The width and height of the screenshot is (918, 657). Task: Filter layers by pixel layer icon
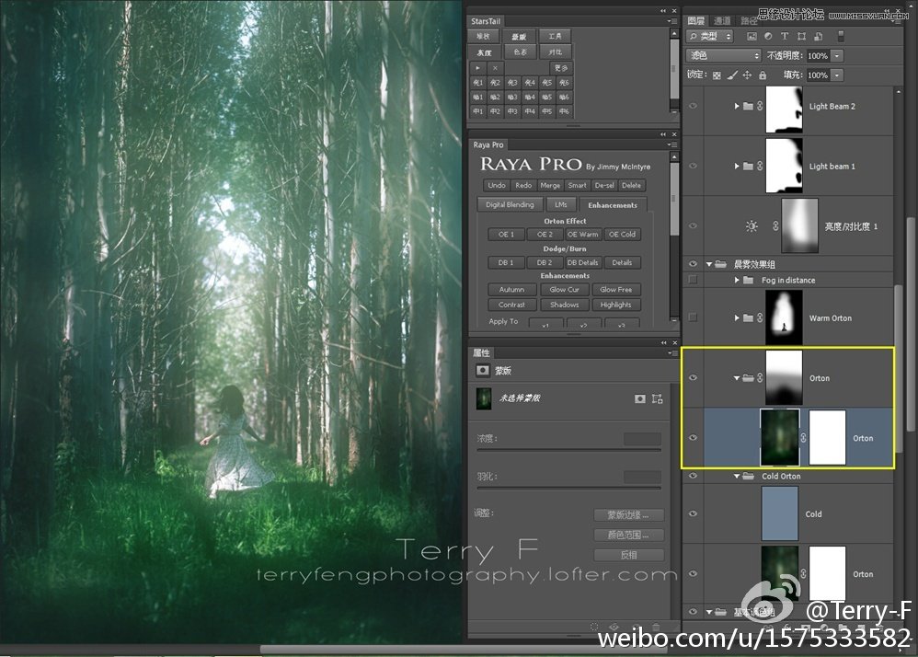752,36
